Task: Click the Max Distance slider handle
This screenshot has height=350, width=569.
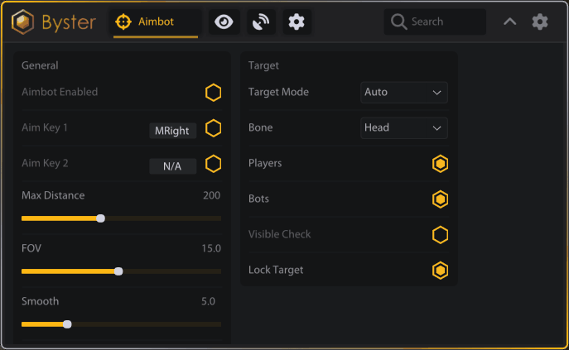Action: coord(101,218)
